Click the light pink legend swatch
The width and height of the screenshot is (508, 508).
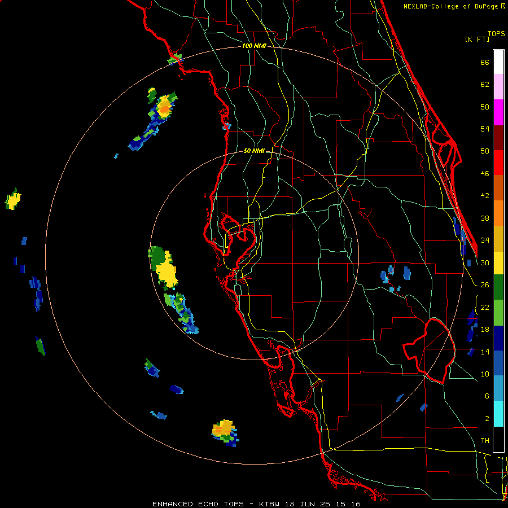(498, 87)
